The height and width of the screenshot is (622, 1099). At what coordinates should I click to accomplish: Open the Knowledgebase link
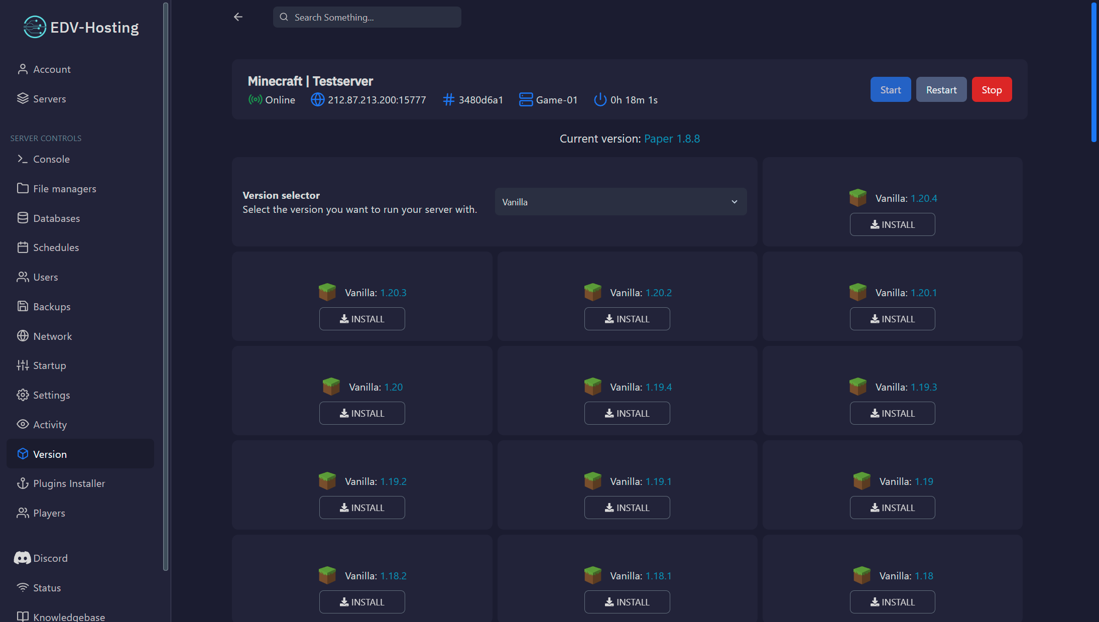[x=80, y=616]
